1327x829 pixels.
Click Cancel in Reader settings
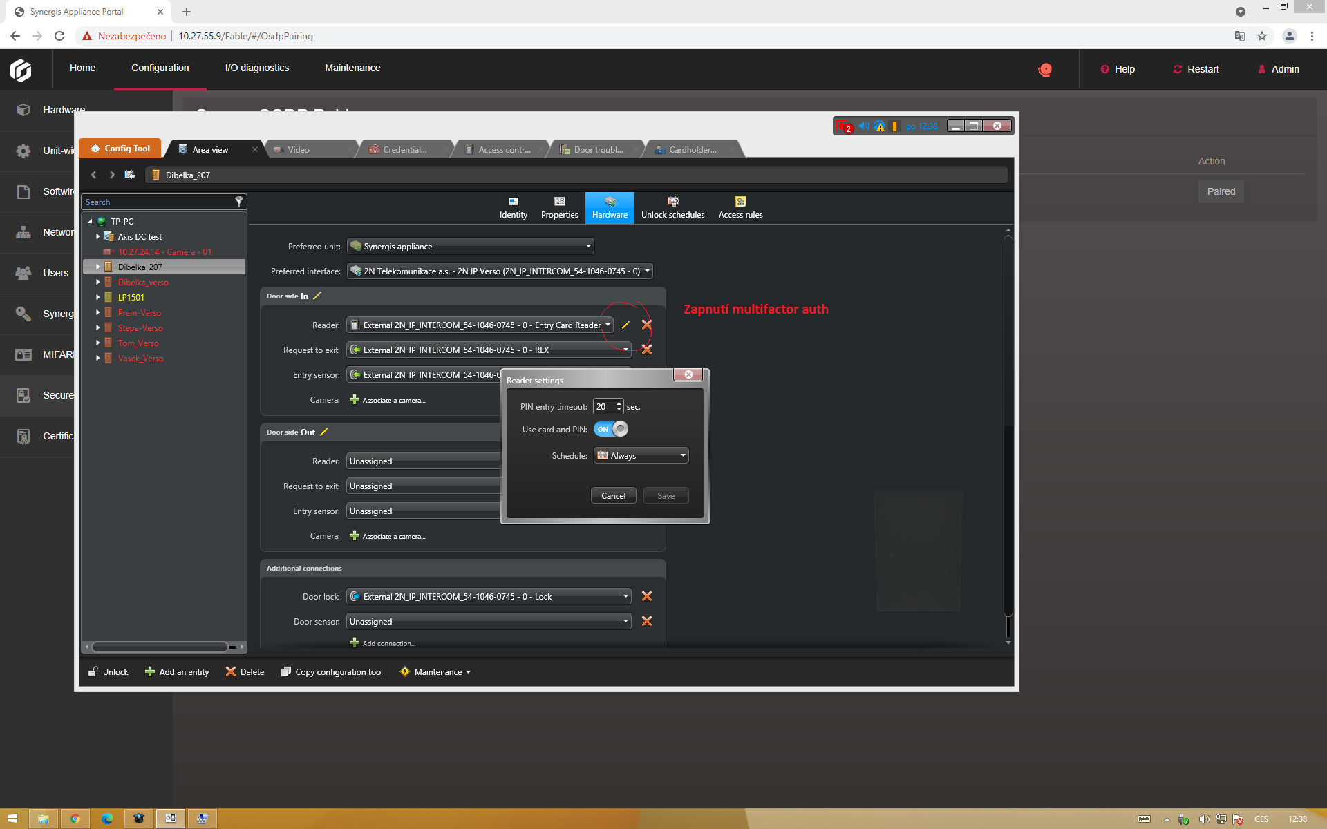[x=613, y=495]
